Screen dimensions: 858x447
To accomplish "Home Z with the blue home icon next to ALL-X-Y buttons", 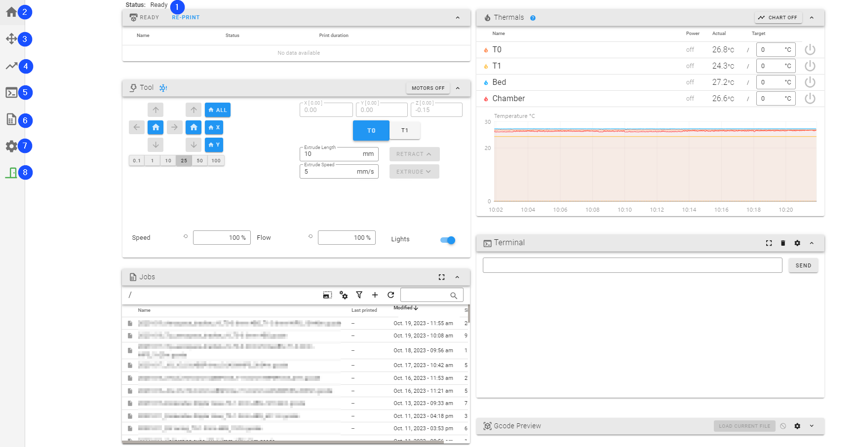I will tap(194, 127).
